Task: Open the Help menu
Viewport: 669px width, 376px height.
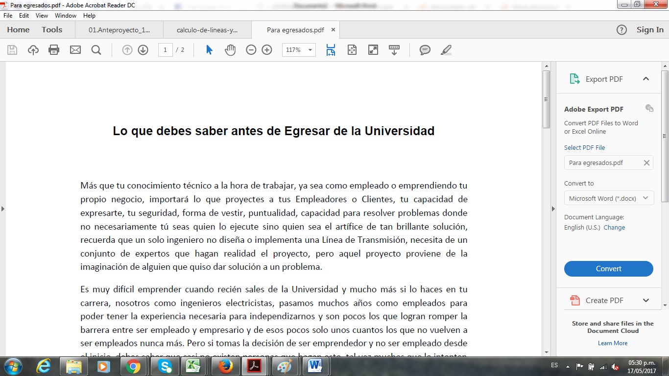Action: [x=89, y=16]
